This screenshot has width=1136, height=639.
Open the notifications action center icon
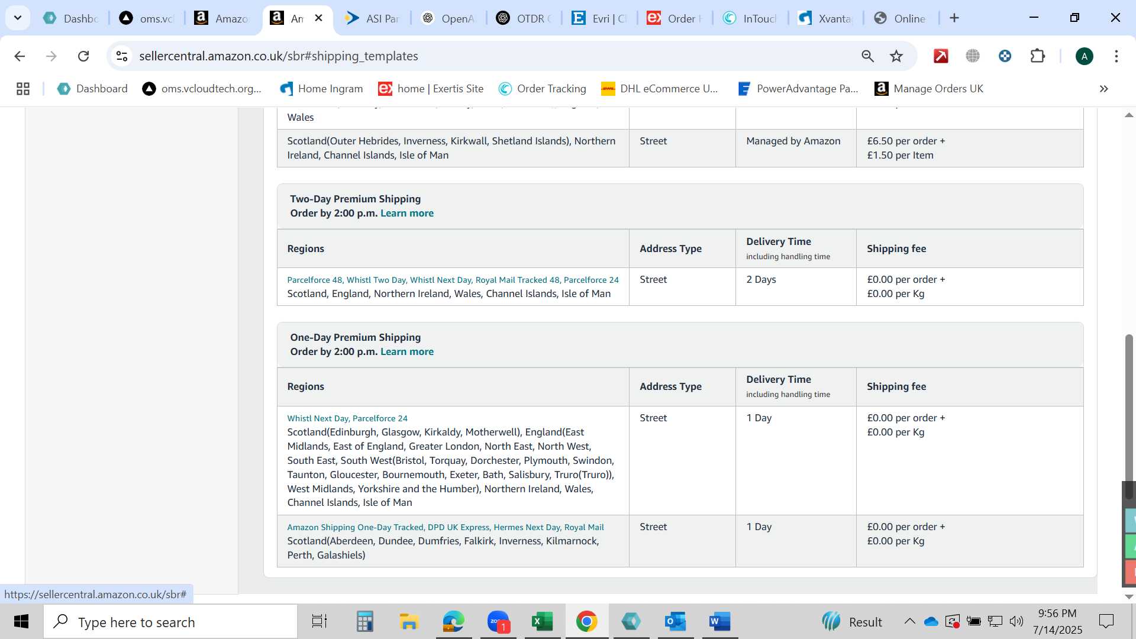(x=1106, y=622)
